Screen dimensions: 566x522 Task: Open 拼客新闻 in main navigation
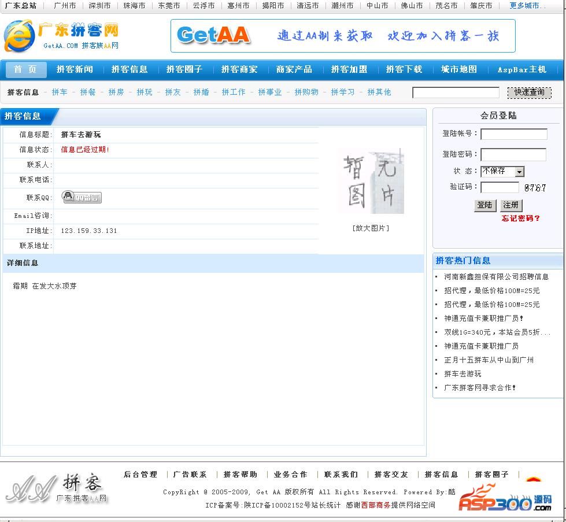[x=75, y=69]
